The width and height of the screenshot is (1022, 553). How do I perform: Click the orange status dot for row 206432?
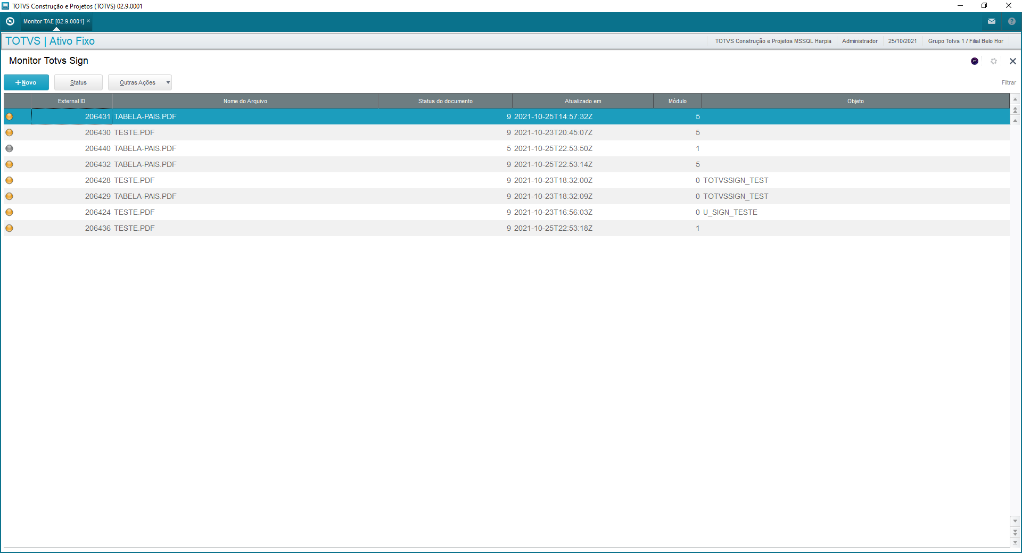pos(9,164)
